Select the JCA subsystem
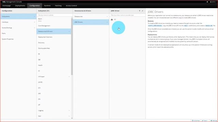Screen dimensions: 218x122 pos(54,88)
